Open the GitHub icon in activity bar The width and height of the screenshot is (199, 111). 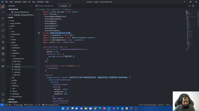[x=3, y=48]
